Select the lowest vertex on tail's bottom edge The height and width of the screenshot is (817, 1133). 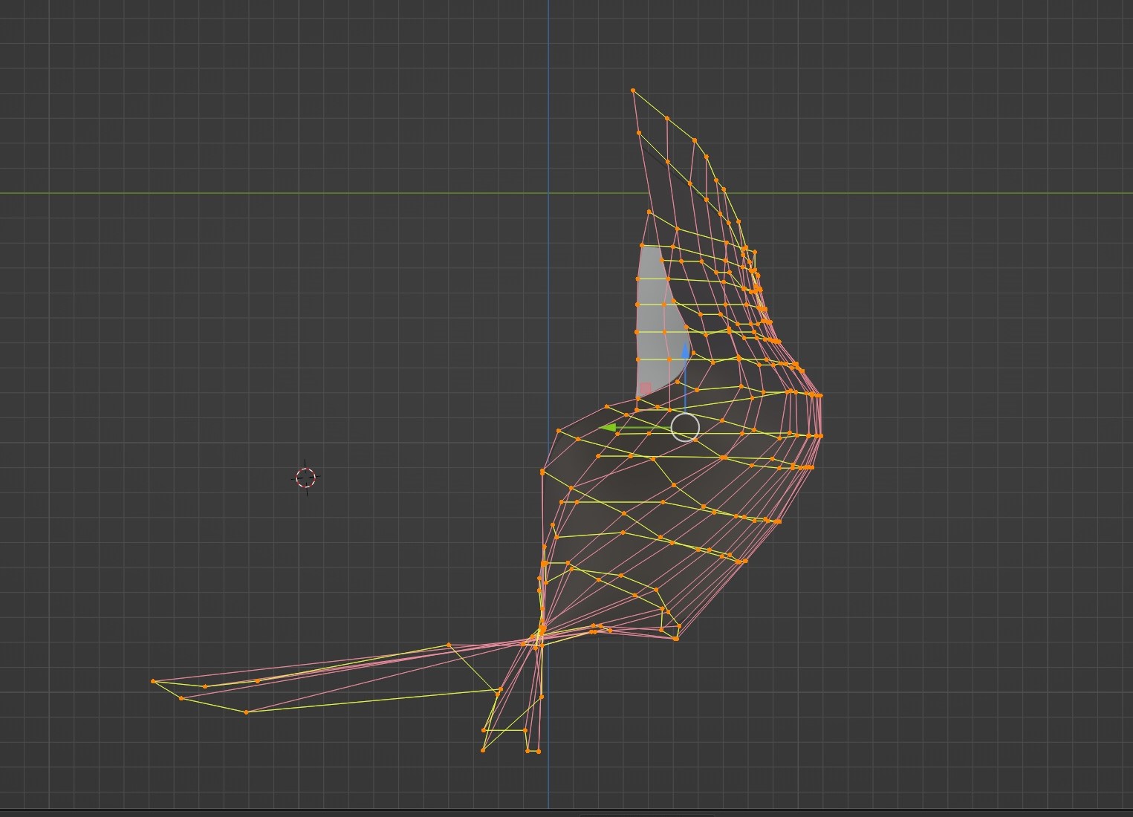coord(246,712)
